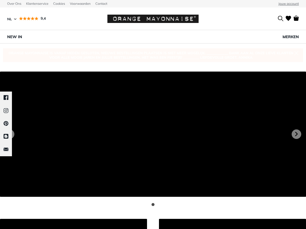Visit the Facebook page from sidebar

pyautogui.click(x=6, y=98)
